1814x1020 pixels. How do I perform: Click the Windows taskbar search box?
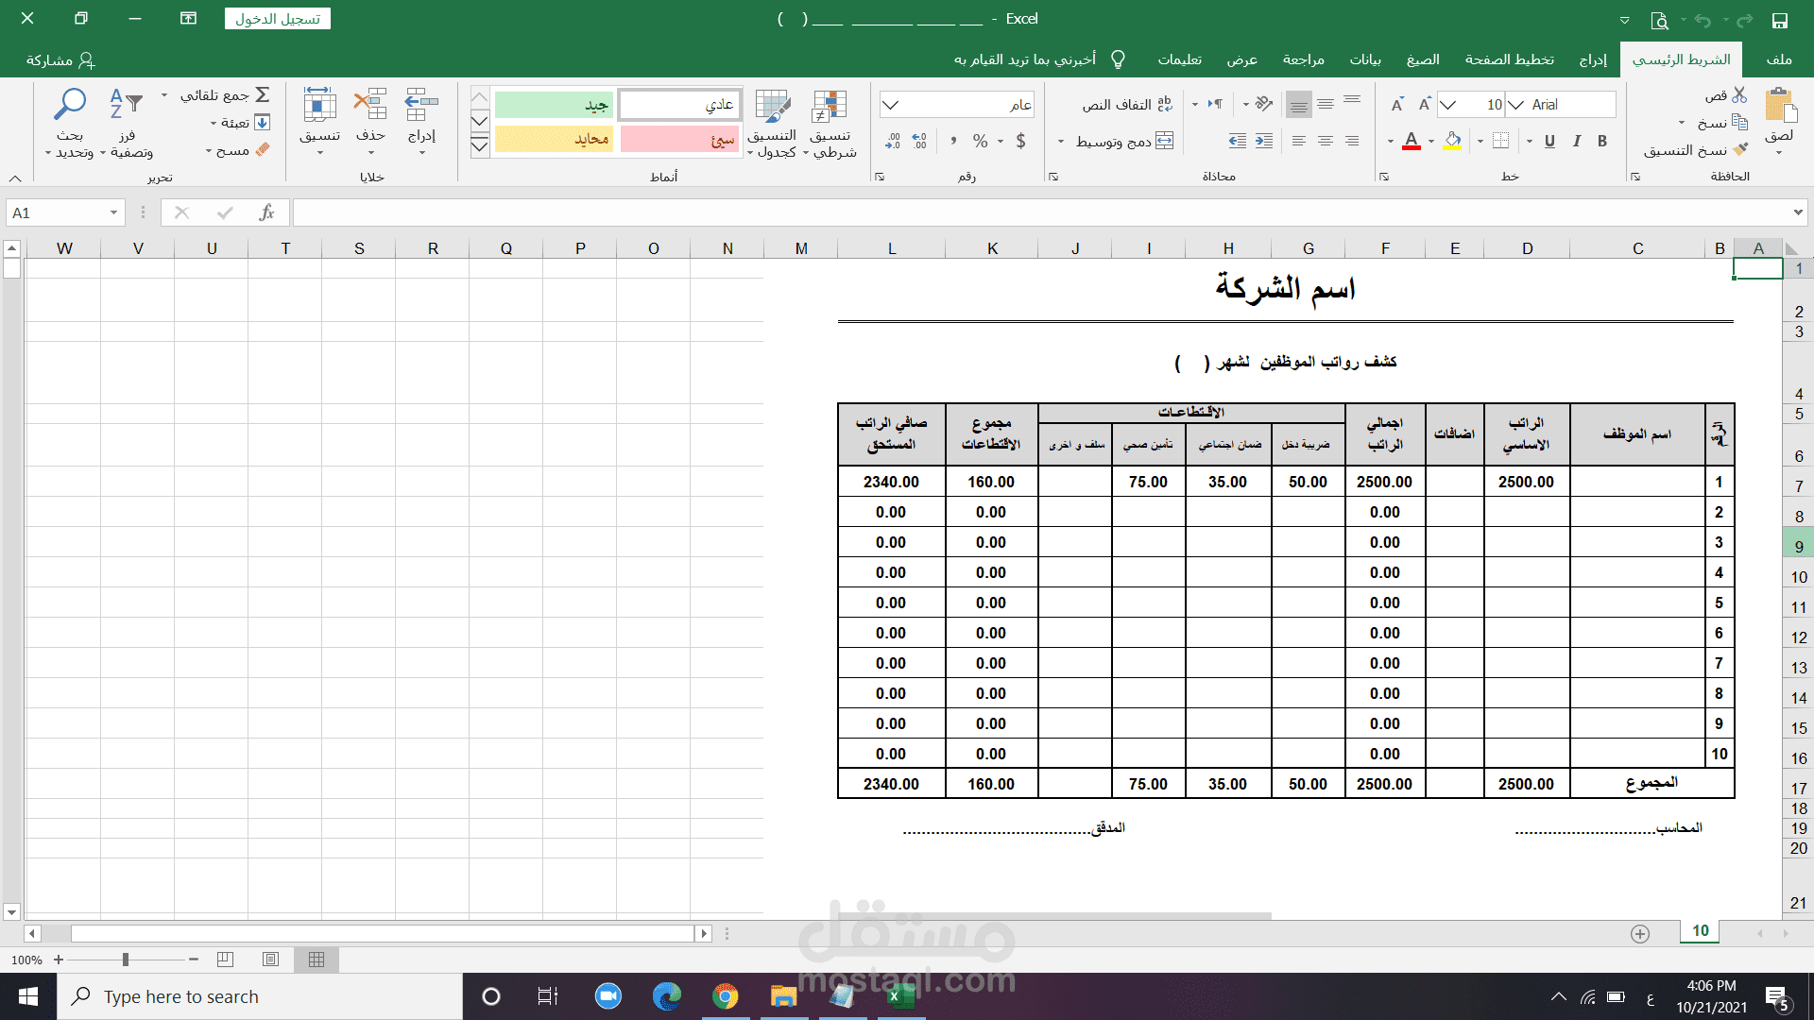(x=260, y=996)
